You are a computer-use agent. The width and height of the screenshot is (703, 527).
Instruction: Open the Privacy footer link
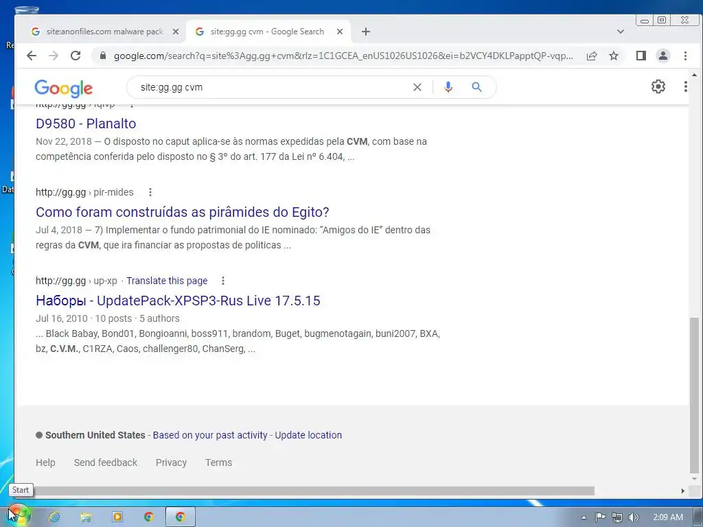[171, 462]
